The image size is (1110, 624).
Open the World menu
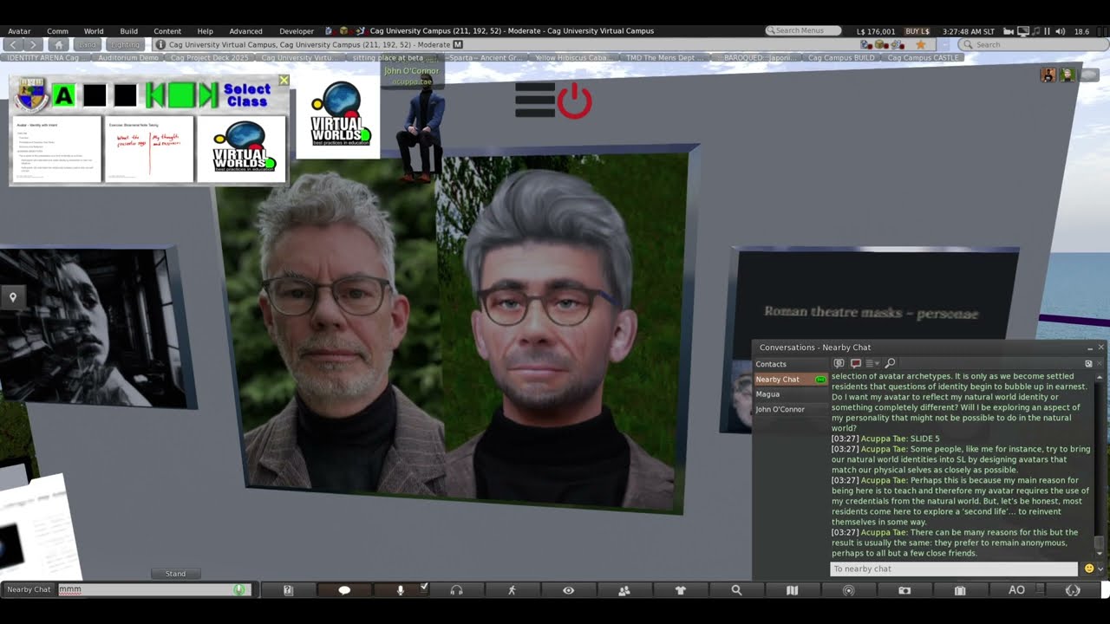coord(94,31)
